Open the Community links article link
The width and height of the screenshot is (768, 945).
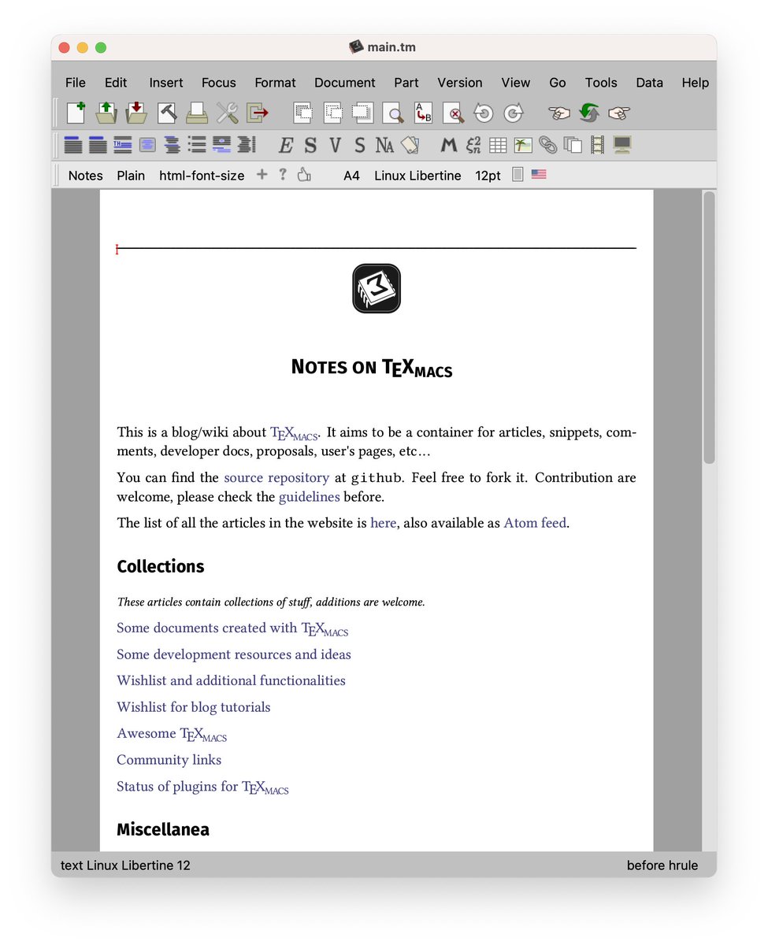(169, 760)
